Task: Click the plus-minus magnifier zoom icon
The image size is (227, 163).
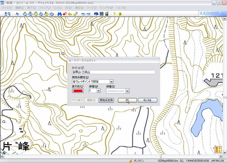Action: pos(7,14)
